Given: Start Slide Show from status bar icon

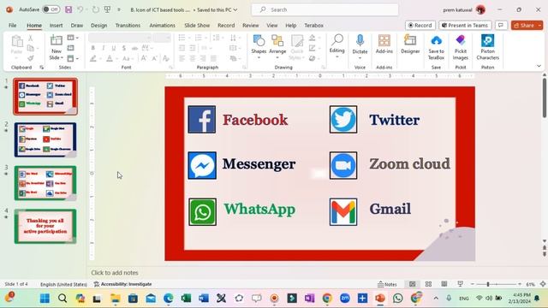Looking at the screenshot, I should tap(460, 284).
